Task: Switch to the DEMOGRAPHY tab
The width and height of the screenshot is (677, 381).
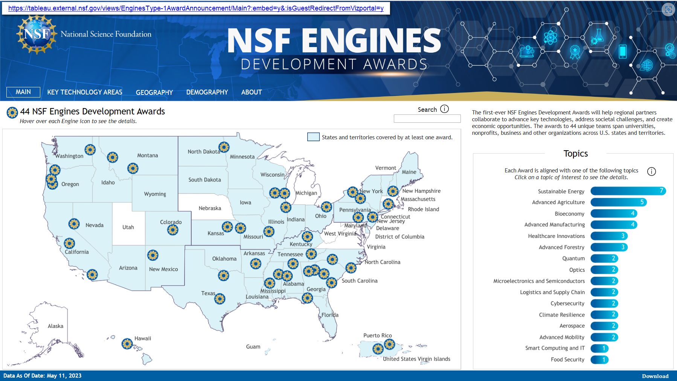Action: [x=207, y=92]
